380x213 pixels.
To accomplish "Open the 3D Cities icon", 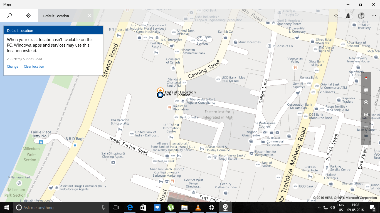I will (348, 16).
